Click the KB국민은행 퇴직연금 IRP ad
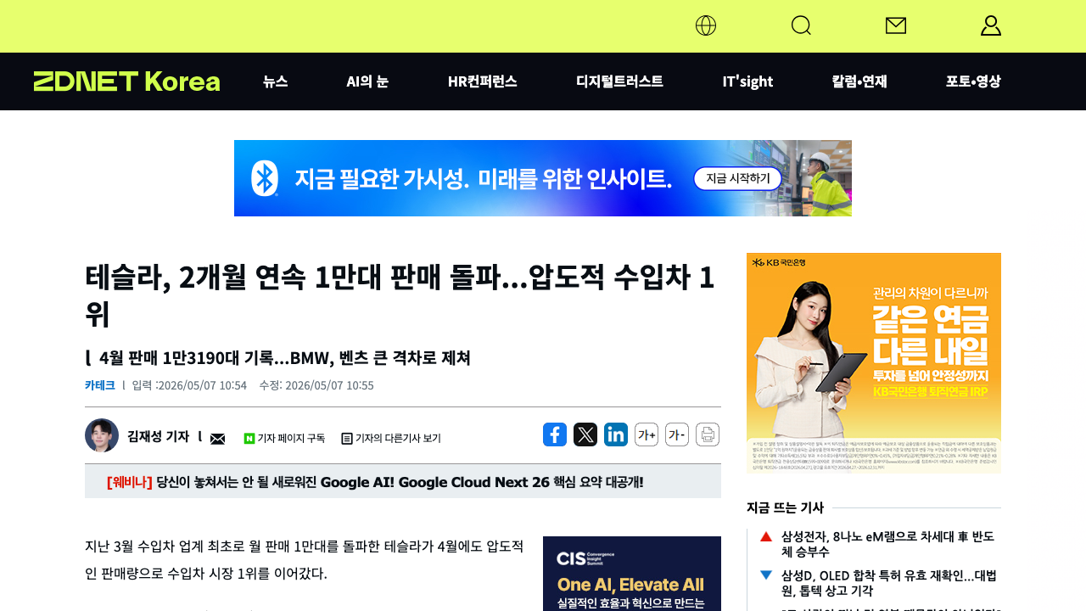 [x=874, y=363]
